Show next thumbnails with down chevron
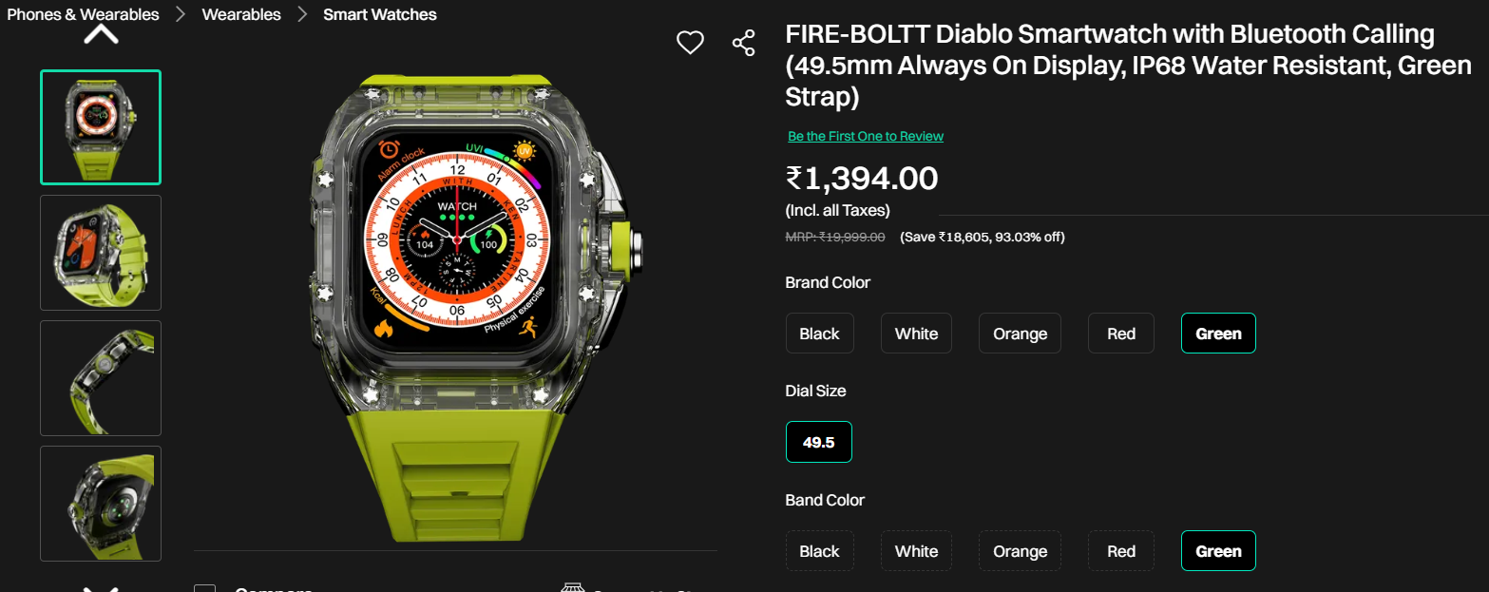 [x=101, y=587]
